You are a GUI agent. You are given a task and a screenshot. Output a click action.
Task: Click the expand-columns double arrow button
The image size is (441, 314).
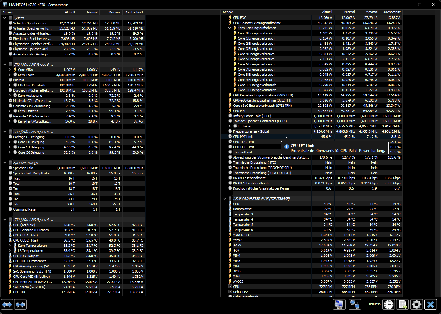click(x=7, y=305)
